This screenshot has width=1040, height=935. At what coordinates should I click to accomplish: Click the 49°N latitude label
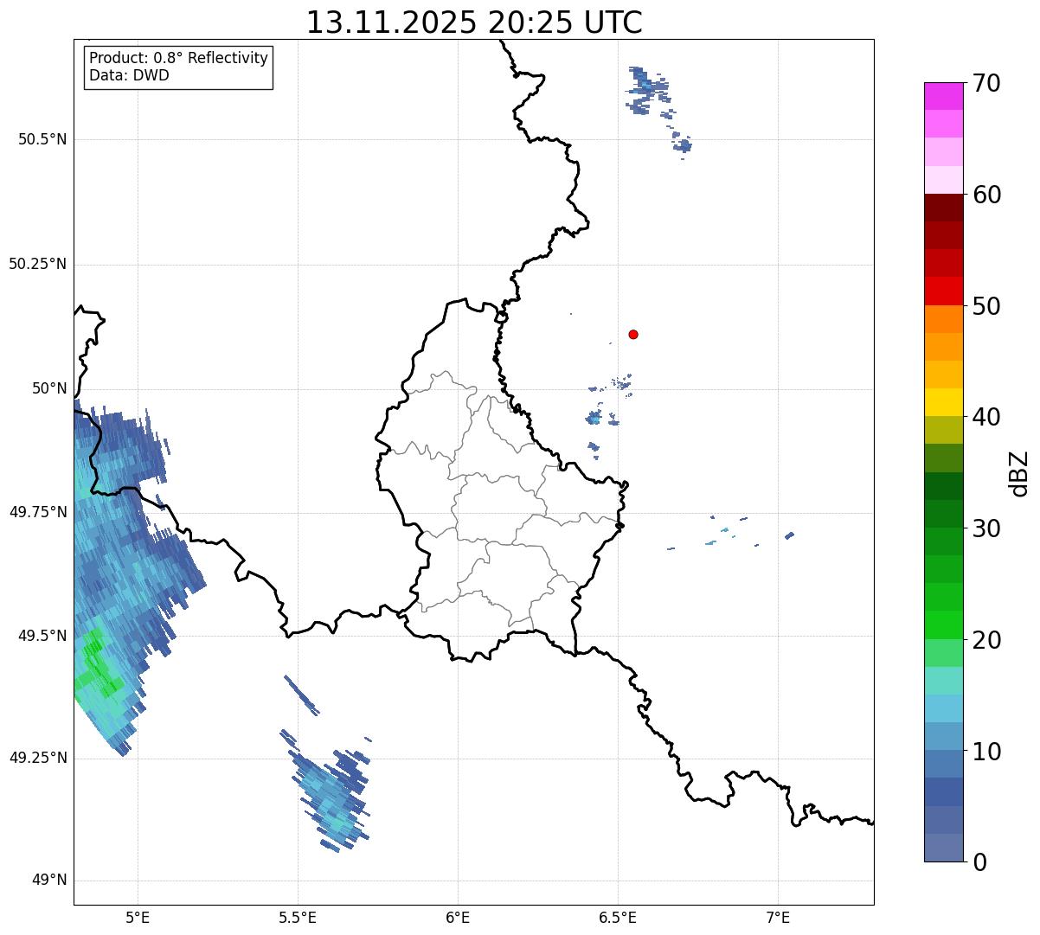49,881
